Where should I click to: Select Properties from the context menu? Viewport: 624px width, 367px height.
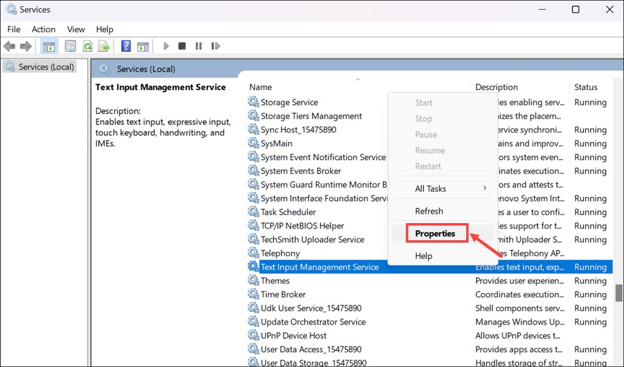tap(436, 233)
